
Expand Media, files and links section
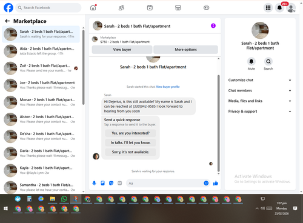point(260,101)
